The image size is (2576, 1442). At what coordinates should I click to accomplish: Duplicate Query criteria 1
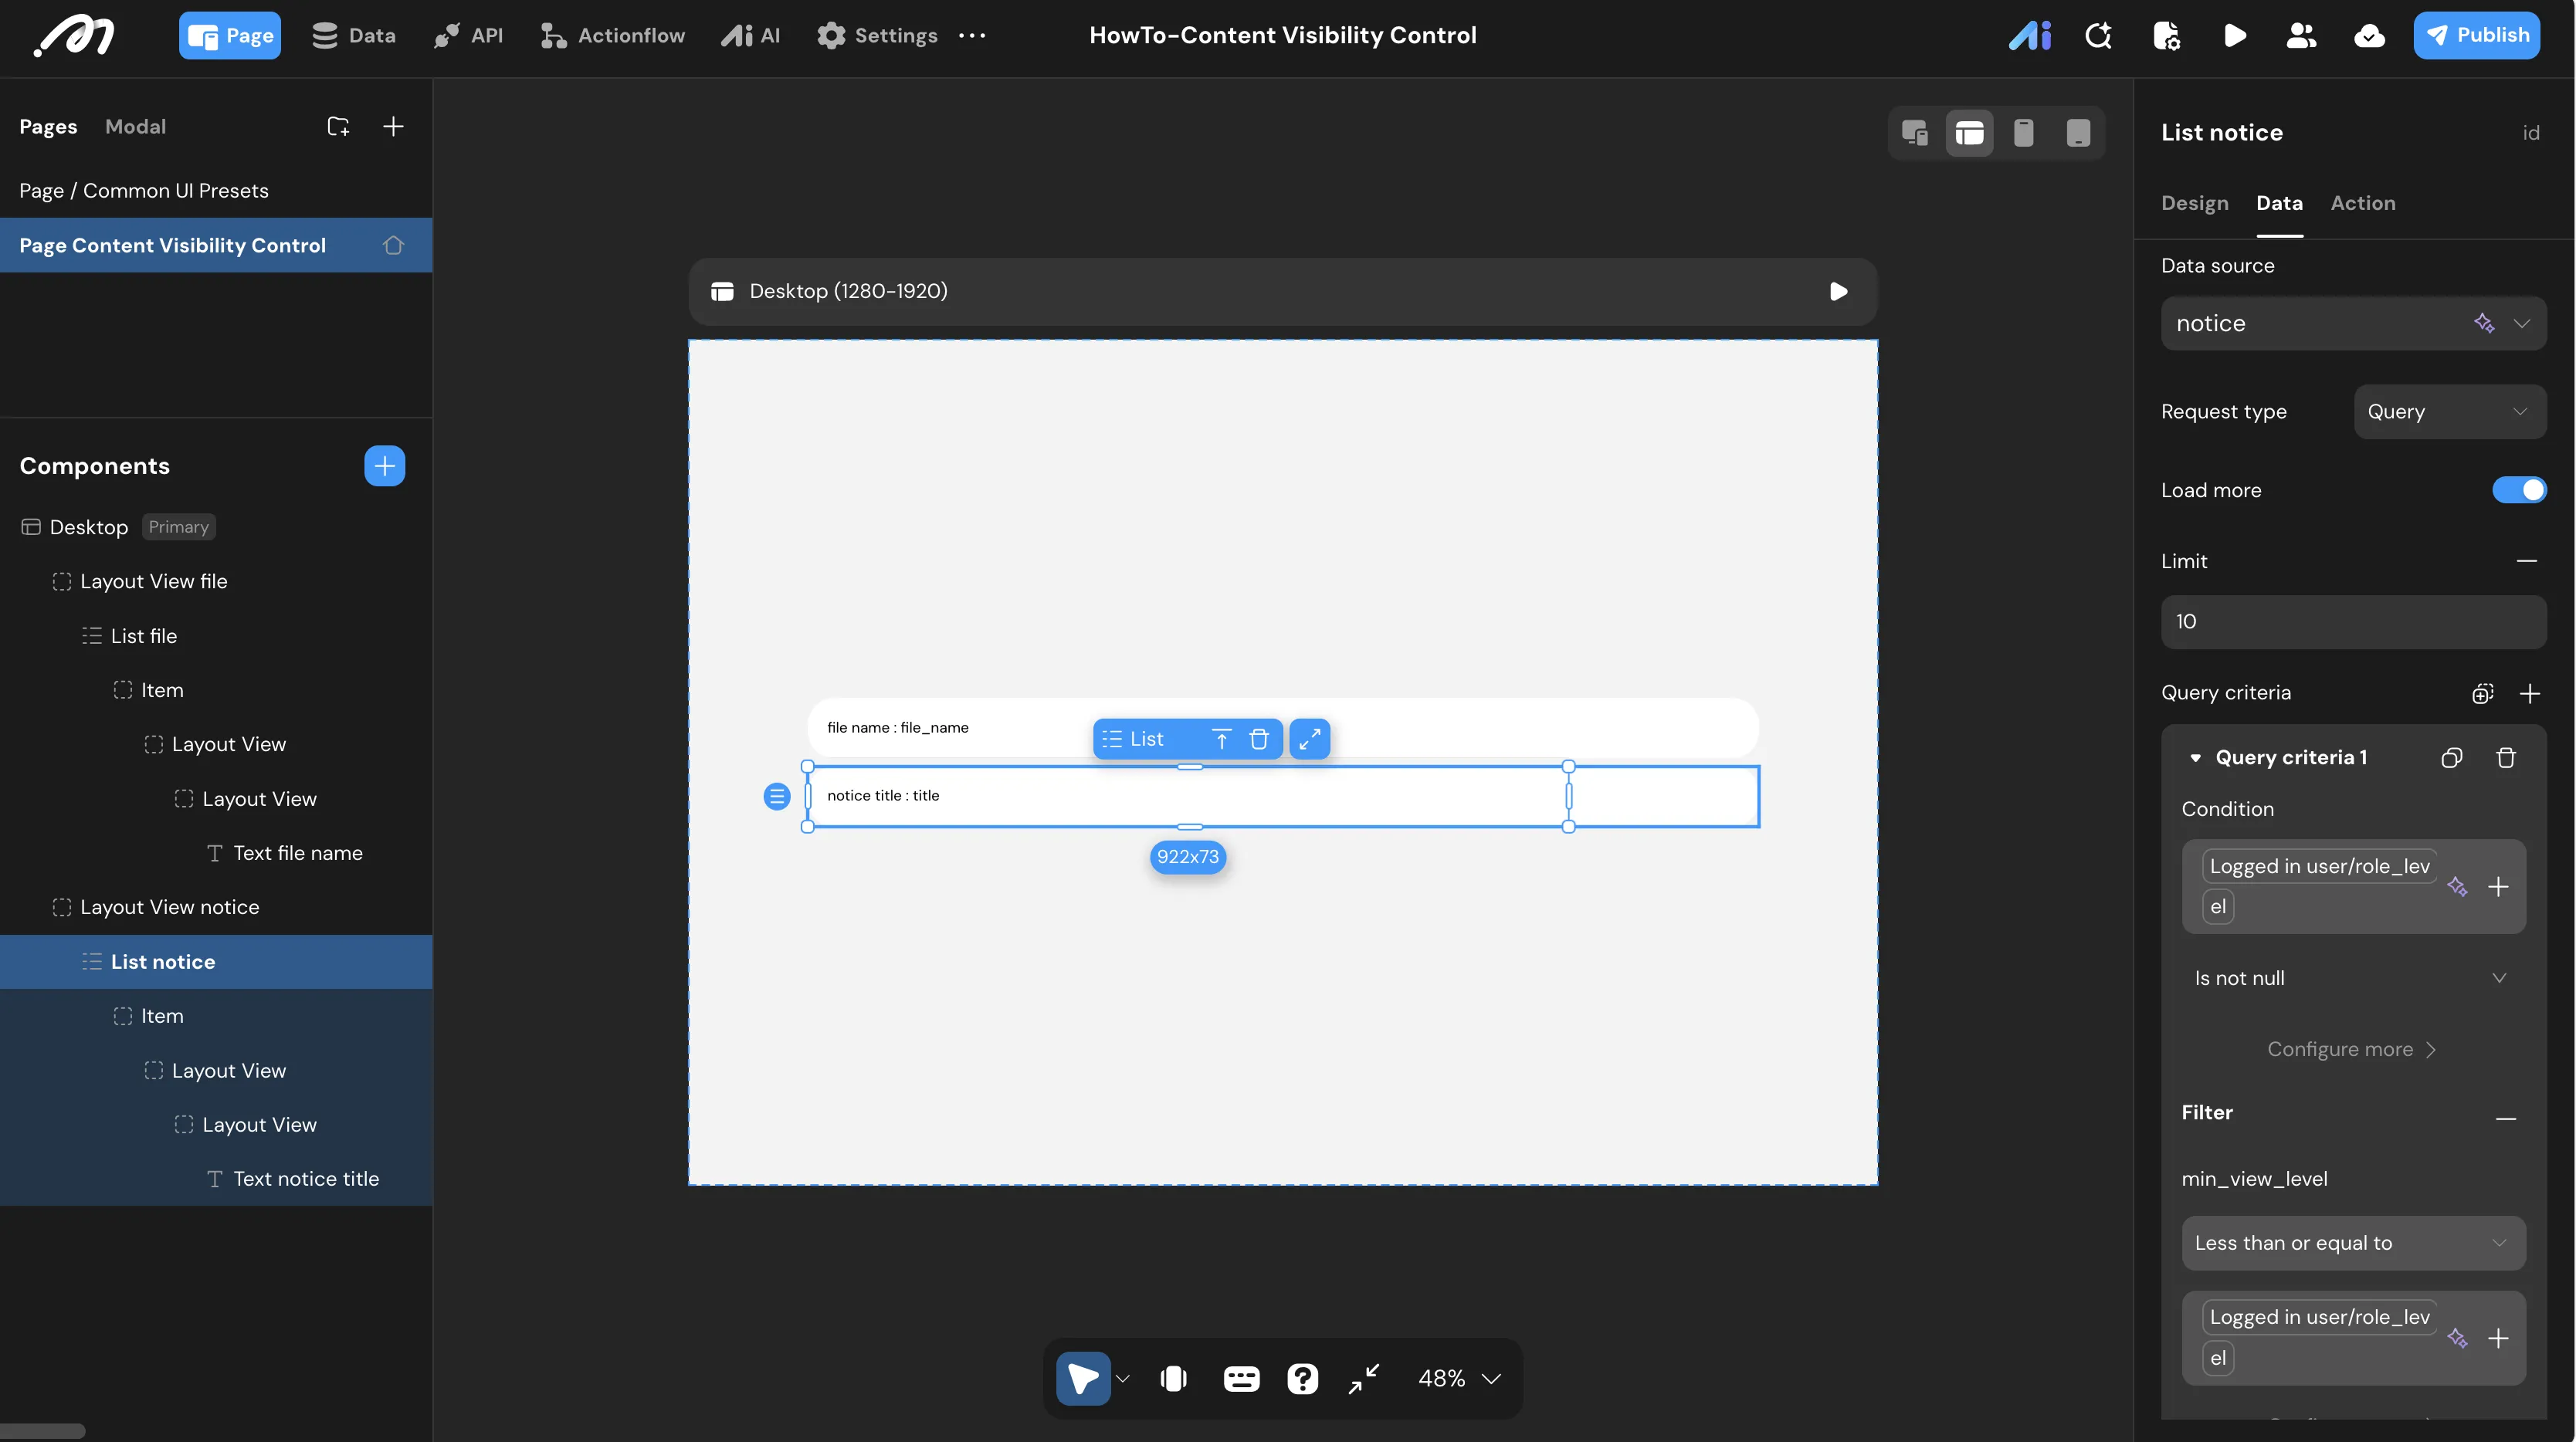point(2451,758)
